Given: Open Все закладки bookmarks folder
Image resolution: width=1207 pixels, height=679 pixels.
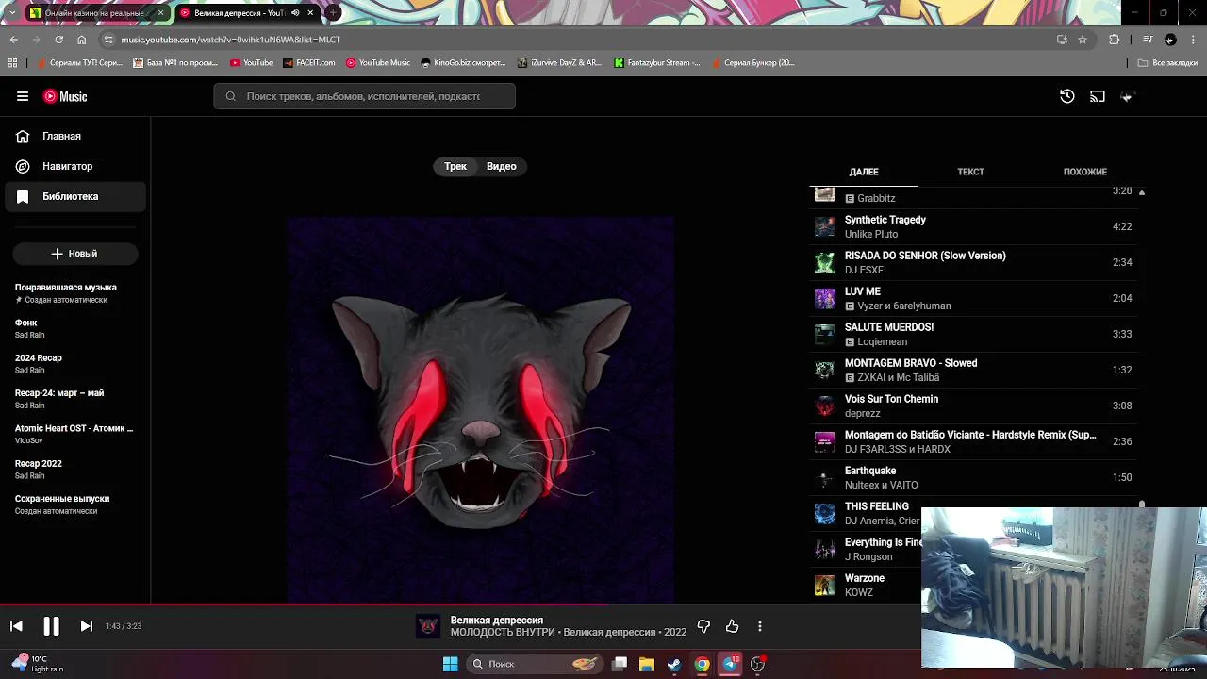Looking at the screenshot, I should pyautogui.click(x=1167, y=63).
